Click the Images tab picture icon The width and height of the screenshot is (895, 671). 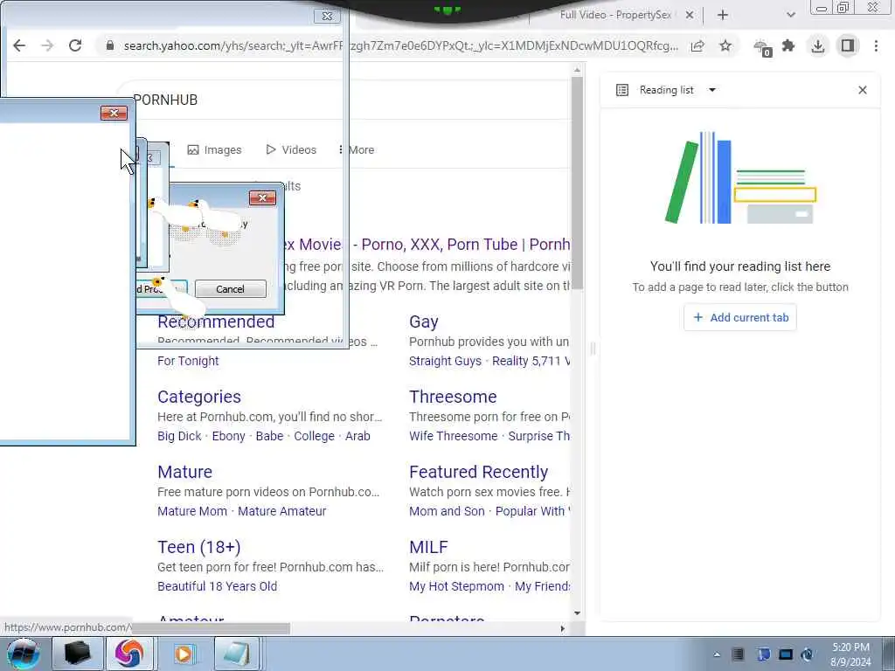click(193, 150)
